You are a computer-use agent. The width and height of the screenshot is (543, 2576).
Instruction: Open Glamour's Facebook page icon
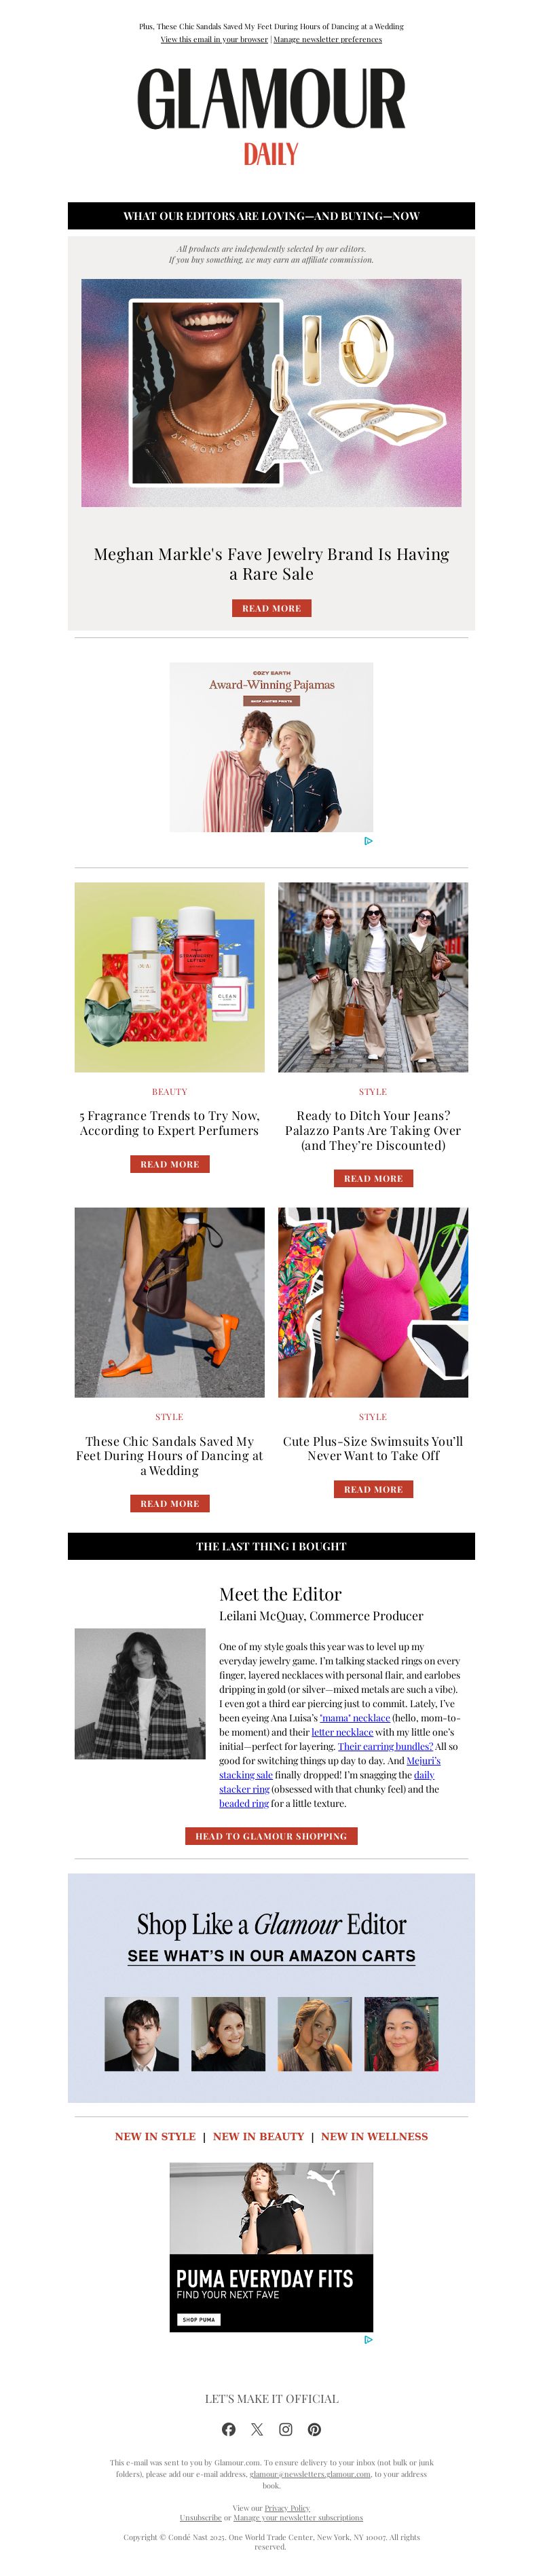228,2429
